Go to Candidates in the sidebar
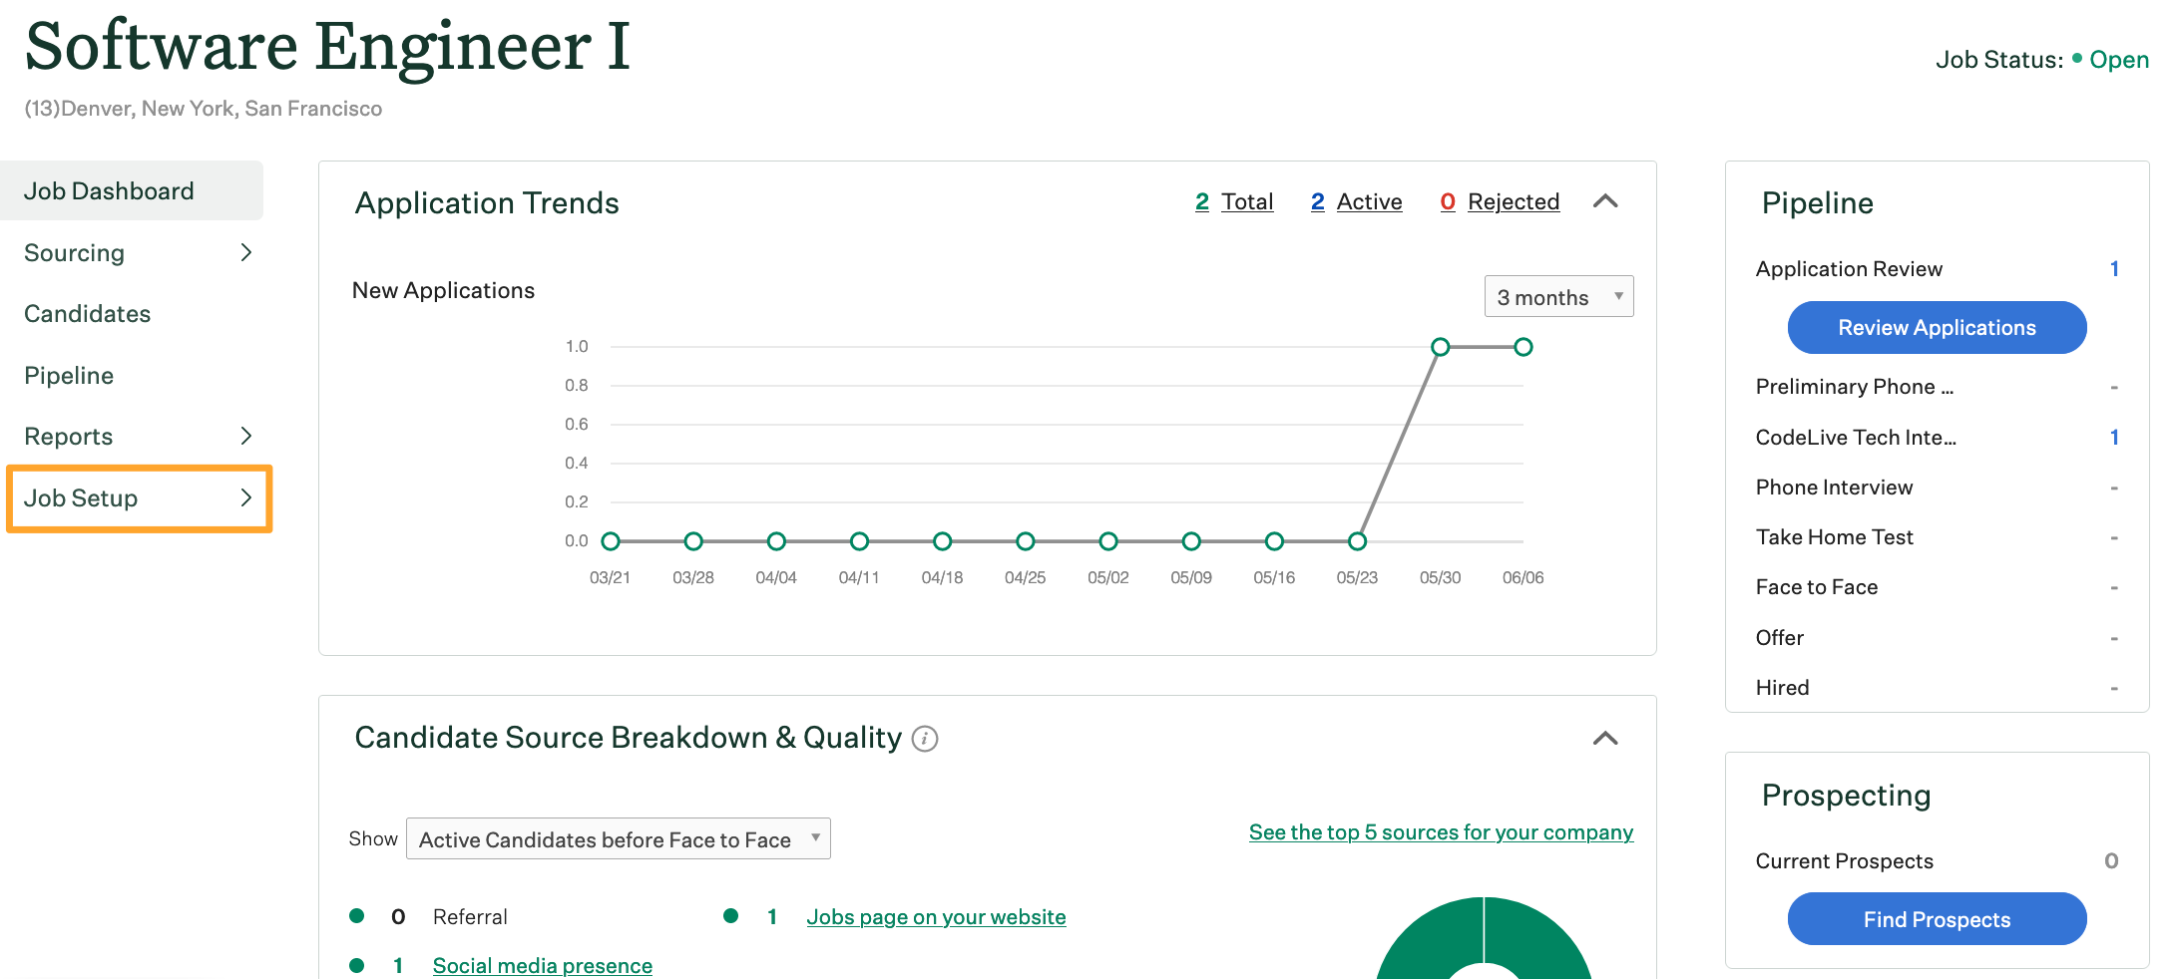This screenshot has height=979, width=2177. [88, 314]
